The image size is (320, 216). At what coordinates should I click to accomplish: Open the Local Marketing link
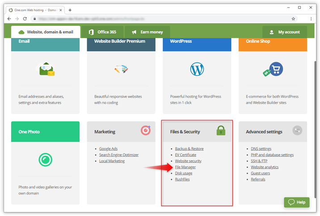point(112,161)
